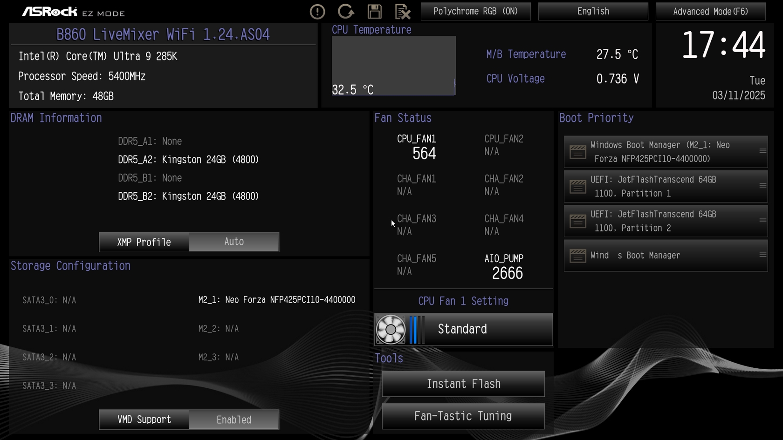Click drive icon for JetFlash Partition 2
Screen dimensions: 783x440
[578, 221]
